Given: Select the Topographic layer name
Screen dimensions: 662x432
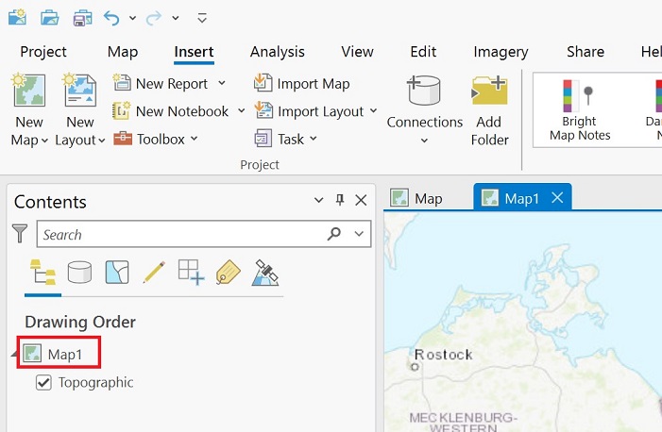Looking at the screenshot, I should click(x=95, y=383).
